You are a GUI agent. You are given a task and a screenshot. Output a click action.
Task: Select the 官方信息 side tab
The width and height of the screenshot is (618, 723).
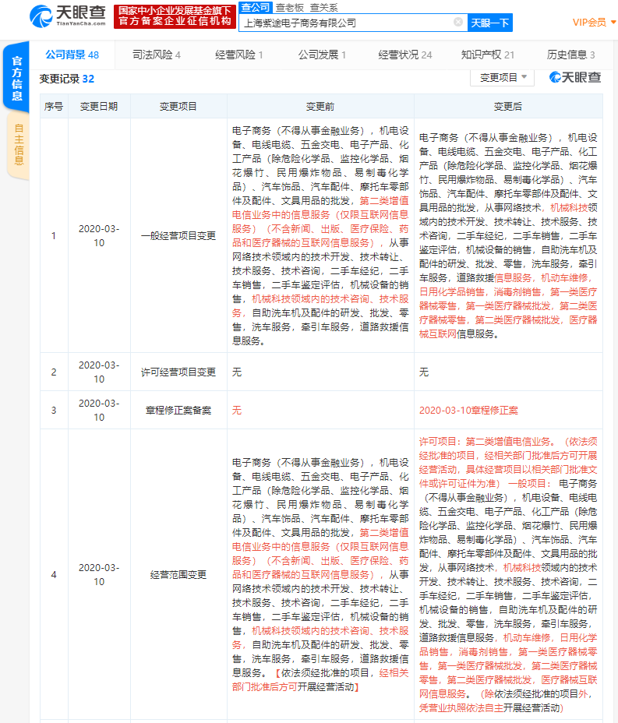click(16, 77)
